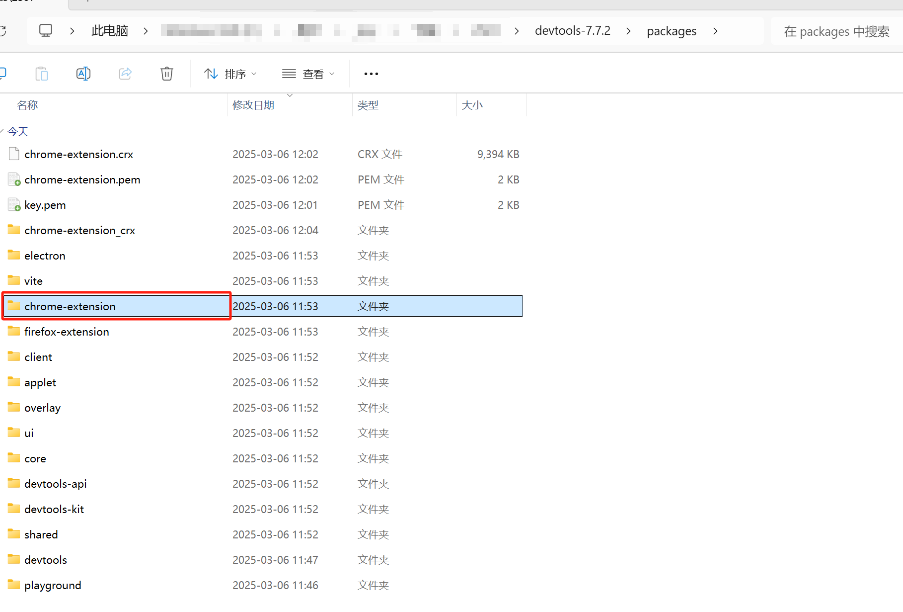Click the Delete trash icon
The image size is (903, 612).
[x=167, y=74]
